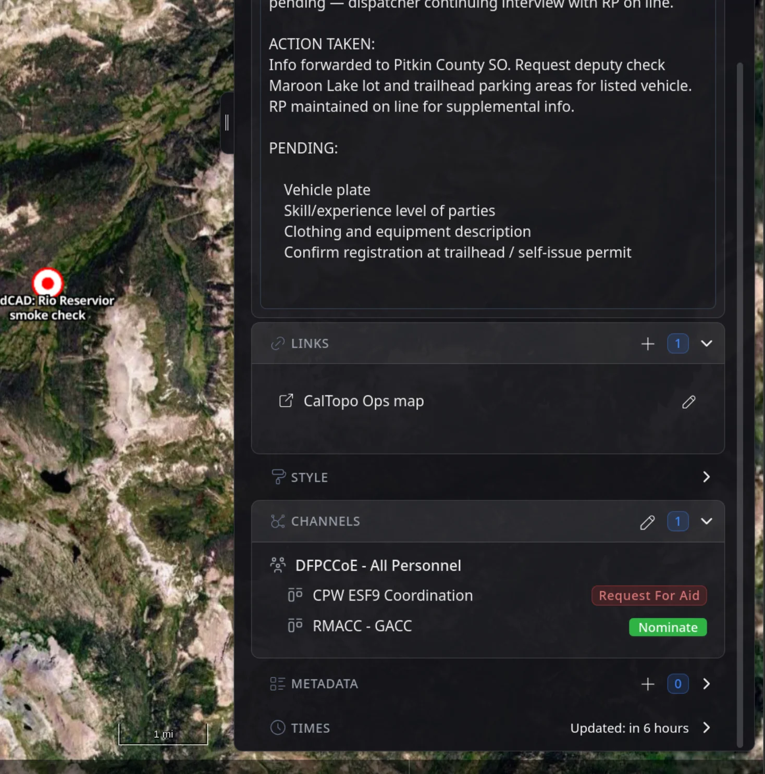Edit the CalTopo Ops map link
The width and height of the screenshot is (765, 774).
688,402
